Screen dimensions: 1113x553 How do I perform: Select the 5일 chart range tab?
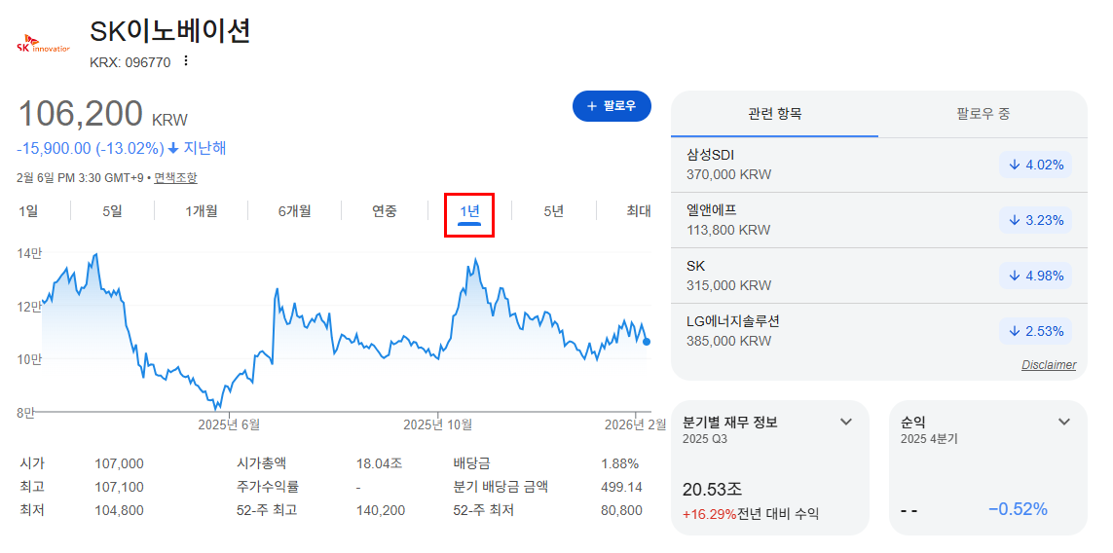(x=112, y=211)
